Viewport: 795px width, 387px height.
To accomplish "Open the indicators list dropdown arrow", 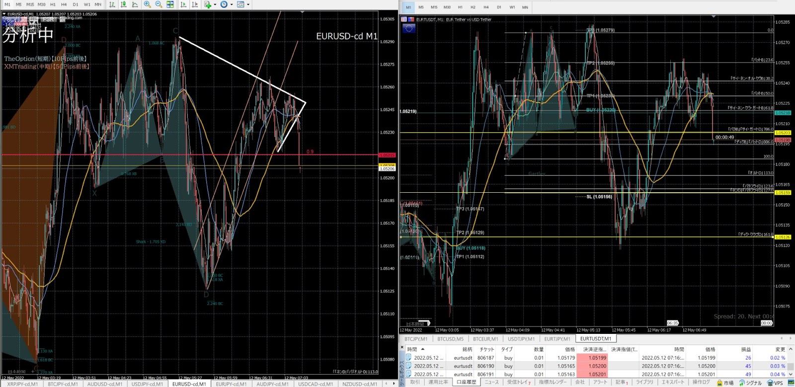I will 215,4.
